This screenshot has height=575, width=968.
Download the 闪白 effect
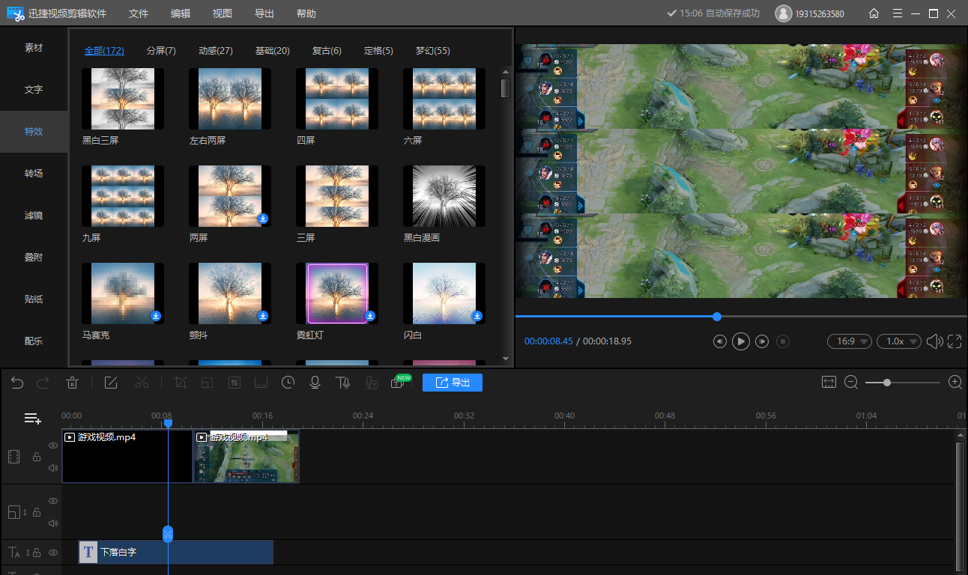[477, 316]
